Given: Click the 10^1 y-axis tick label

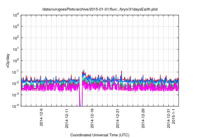Looking at the screenshot, I should [x=16, y=49].
